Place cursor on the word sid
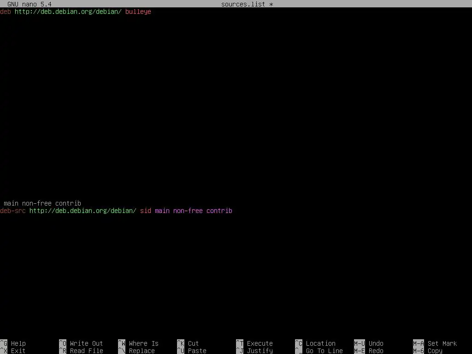Viewport: 472px width, 354px height. [x=146, y=211]
